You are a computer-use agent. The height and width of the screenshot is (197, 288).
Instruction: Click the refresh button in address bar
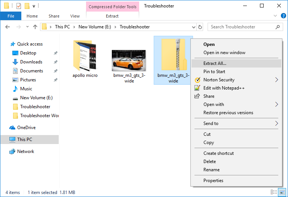pos(200,27)
